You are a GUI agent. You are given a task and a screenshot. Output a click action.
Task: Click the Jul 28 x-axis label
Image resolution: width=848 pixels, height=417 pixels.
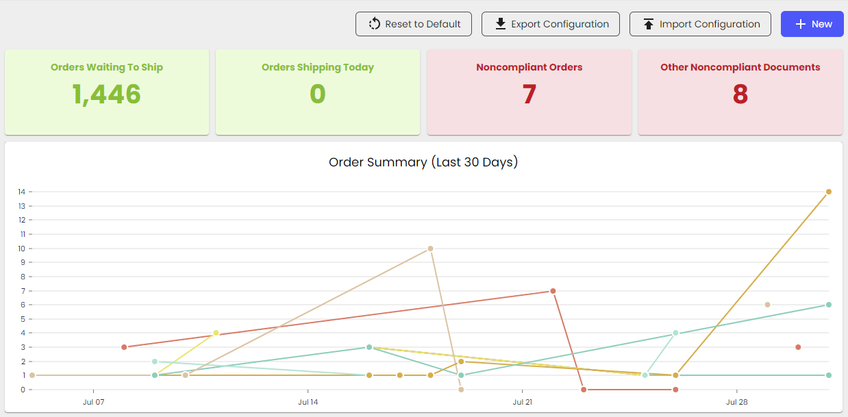736,402
